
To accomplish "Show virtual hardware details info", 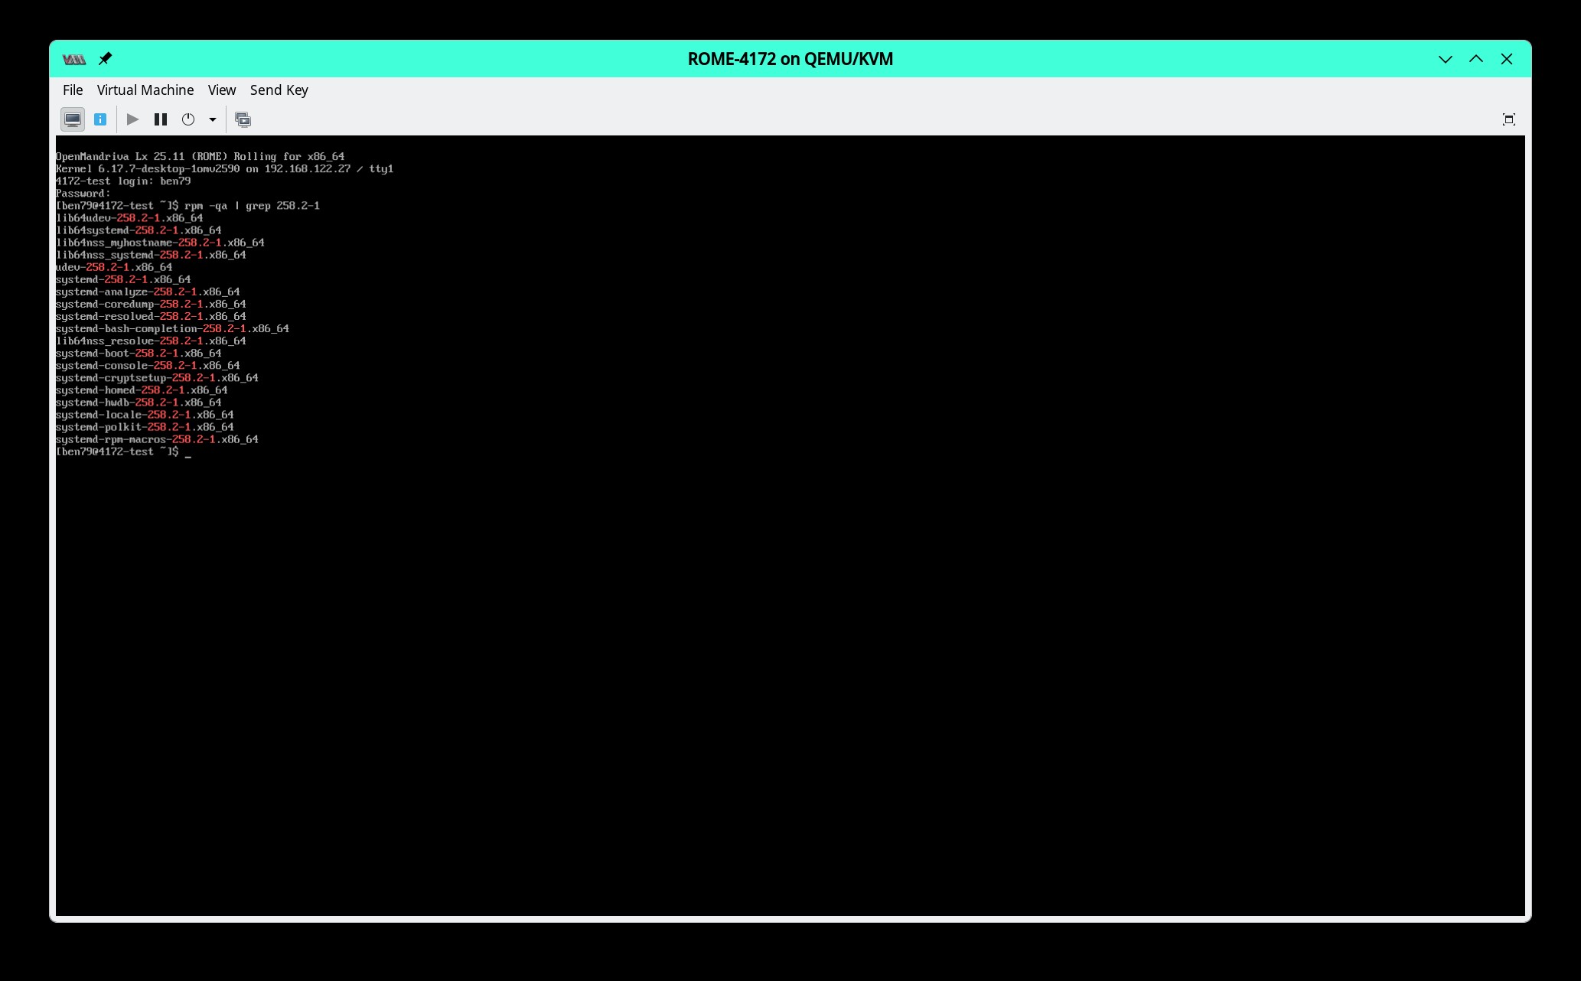I will (100, 119).
